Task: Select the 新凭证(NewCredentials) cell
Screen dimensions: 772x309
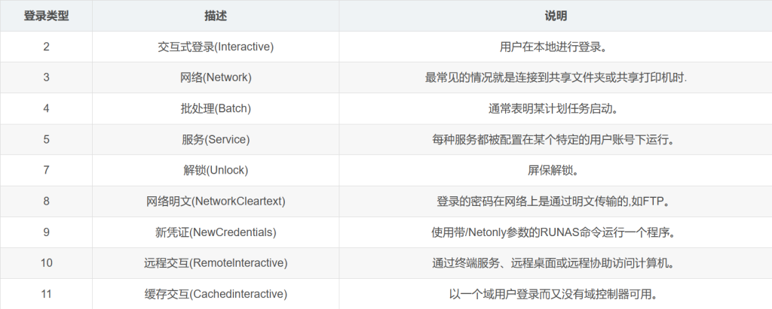Action: (x=216, y=232)
